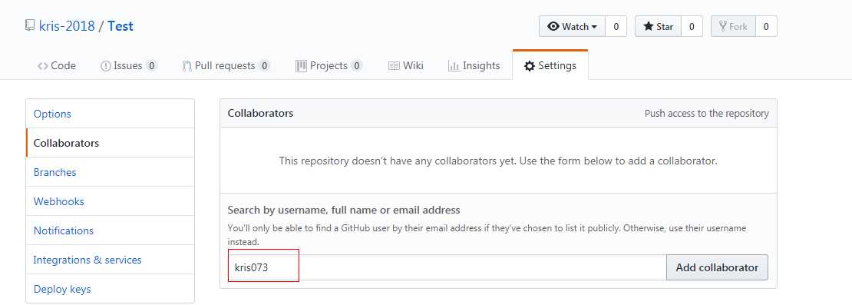Screen dimensions: 852x305
Task: Click the forks count next to Fork
Action: (766, 26)
